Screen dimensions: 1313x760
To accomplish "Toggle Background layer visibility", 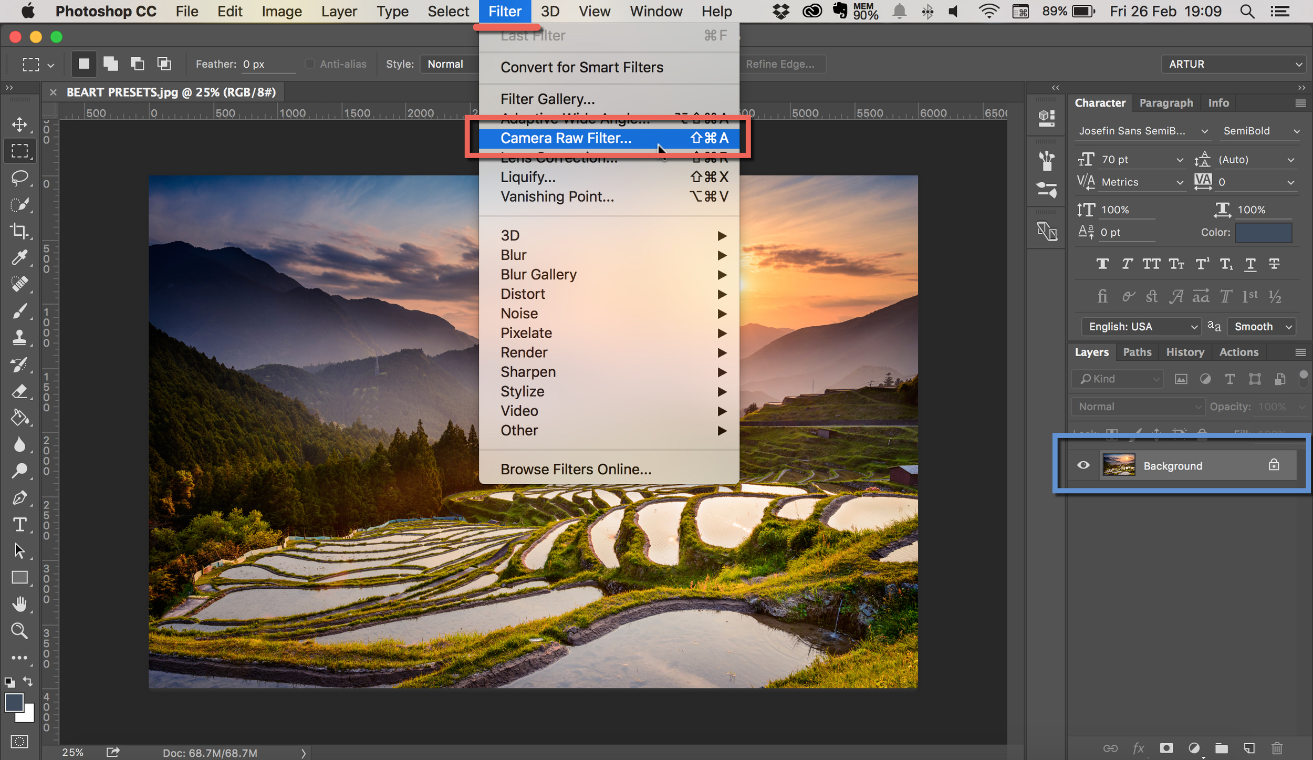I will pos(1082,465).
